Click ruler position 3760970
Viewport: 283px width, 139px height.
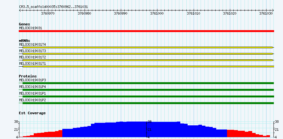click(47, 13)
